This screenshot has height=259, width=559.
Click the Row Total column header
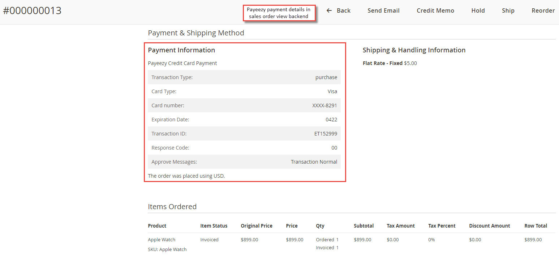[536, 226]
